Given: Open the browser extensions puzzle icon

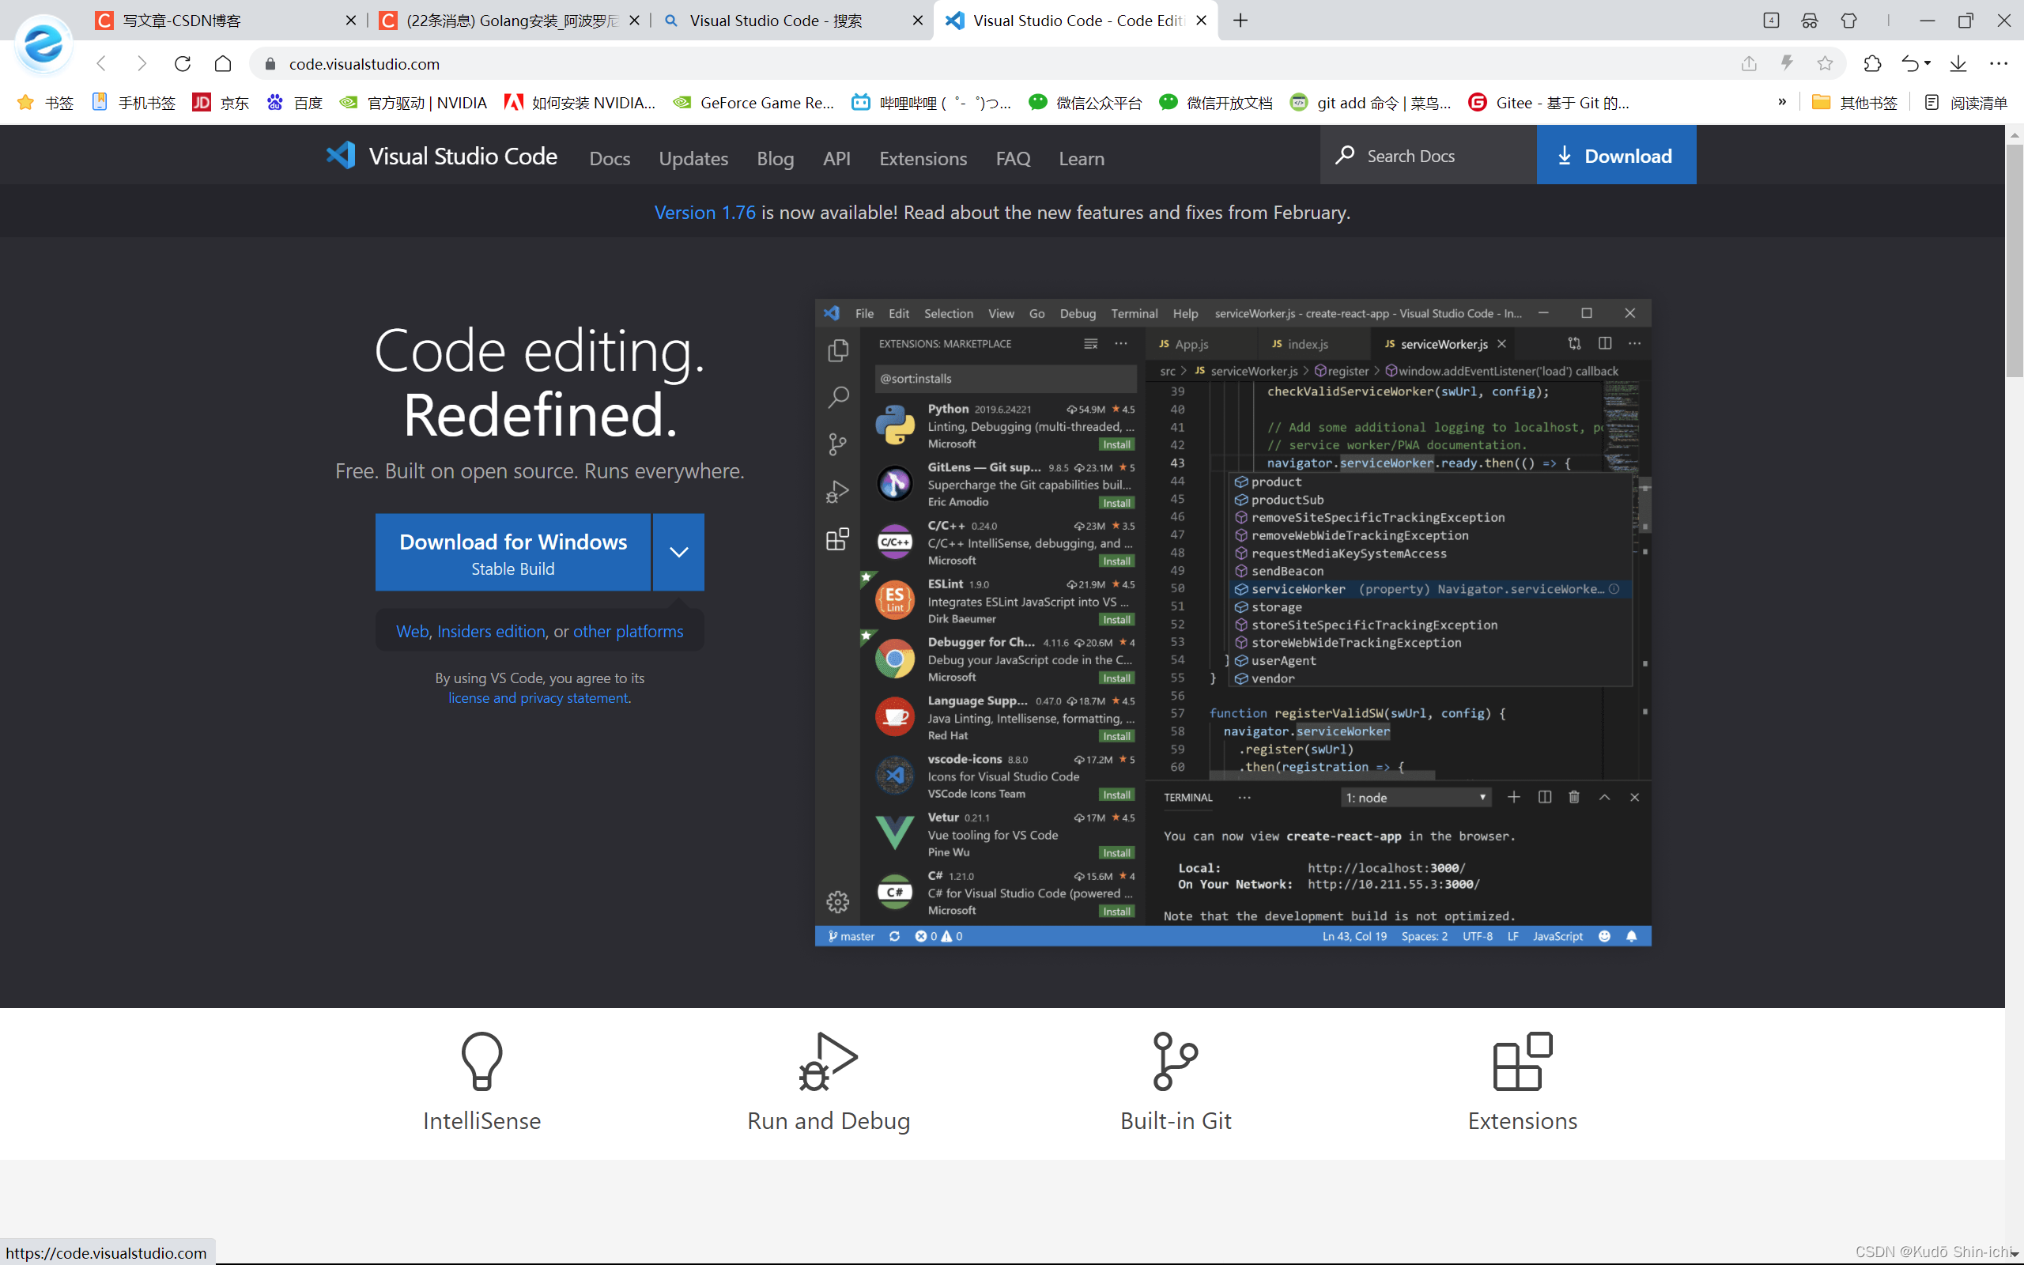Looking at the screenshot, I should pos(1871,63).
